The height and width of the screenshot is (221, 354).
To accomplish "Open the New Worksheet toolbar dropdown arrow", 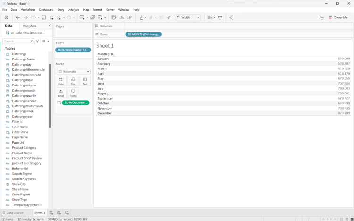I will point(87,17).
